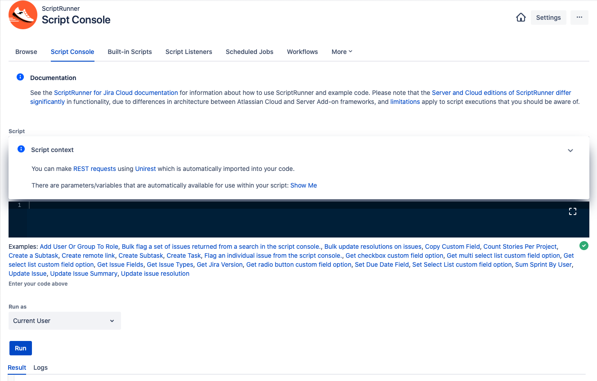Load Get Issue Fields example

(x=120, y=264)
